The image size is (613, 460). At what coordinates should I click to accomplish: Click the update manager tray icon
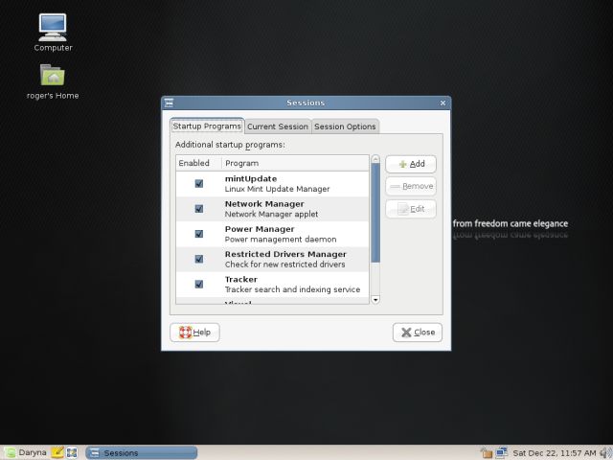point(487,453)
